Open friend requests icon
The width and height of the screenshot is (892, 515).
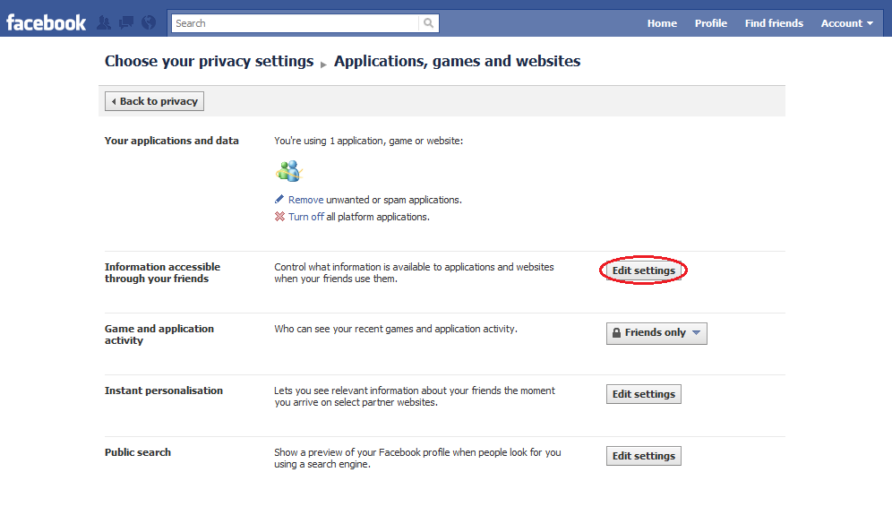coord(104,22)
